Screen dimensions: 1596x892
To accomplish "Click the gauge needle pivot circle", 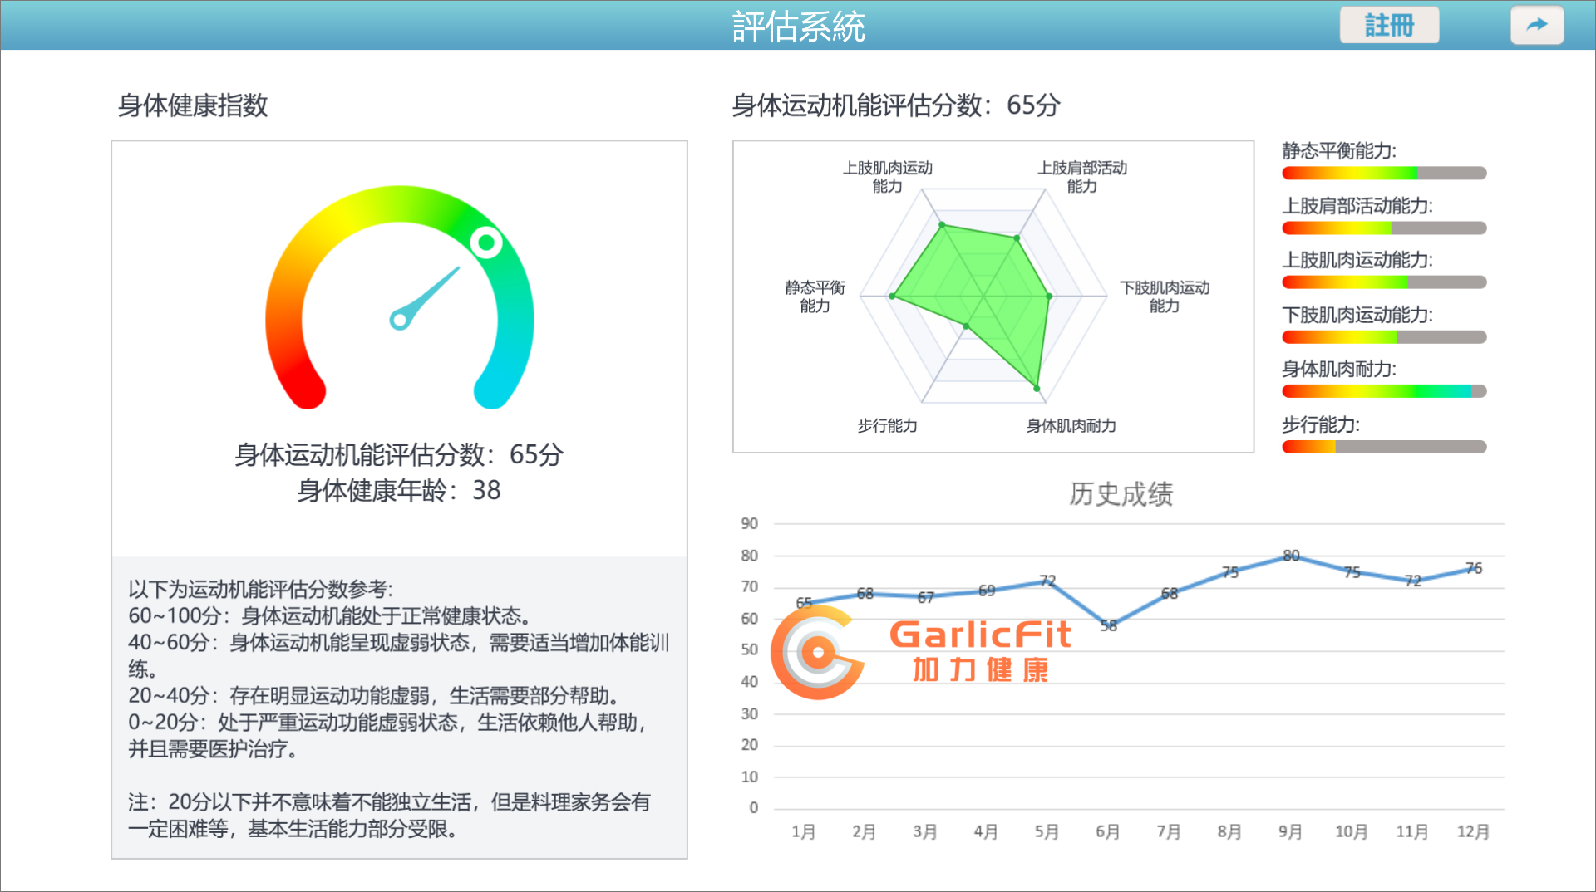I will pyautogui.click(x=400, y=320).
